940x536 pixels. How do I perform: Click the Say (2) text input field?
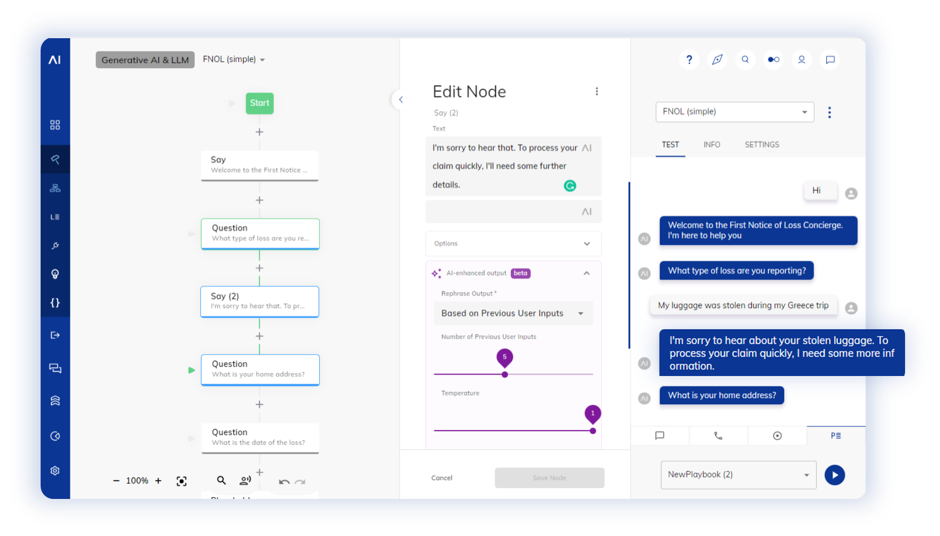[x=513, y=166]
